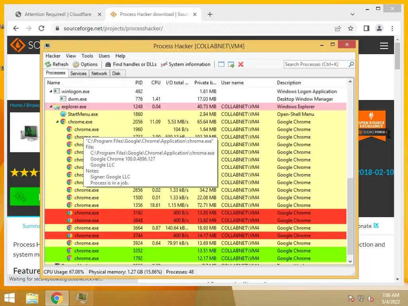The height and width of the screenshot is (306, 408).
Task: Bookmark this page with star icon
Action: point(351,28)
